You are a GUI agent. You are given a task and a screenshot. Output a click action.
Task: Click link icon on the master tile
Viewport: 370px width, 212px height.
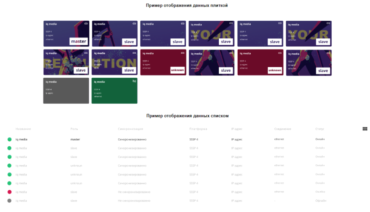click(86, 24)
